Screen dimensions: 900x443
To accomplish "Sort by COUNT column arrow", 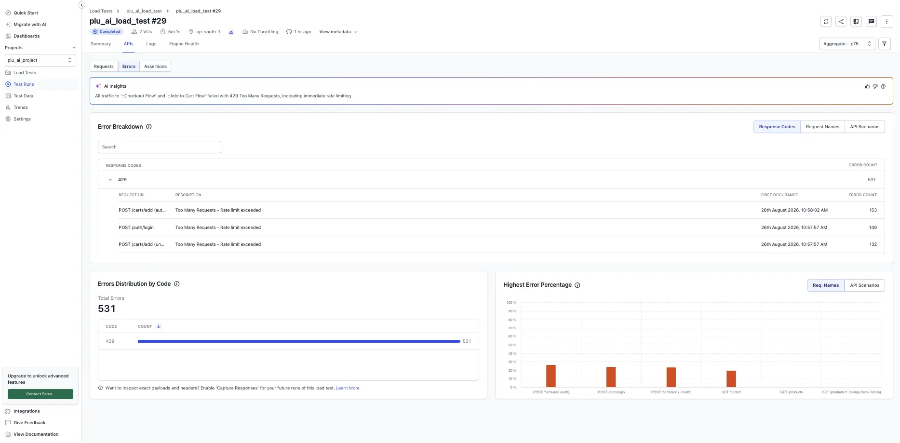I will coord(159,326).
